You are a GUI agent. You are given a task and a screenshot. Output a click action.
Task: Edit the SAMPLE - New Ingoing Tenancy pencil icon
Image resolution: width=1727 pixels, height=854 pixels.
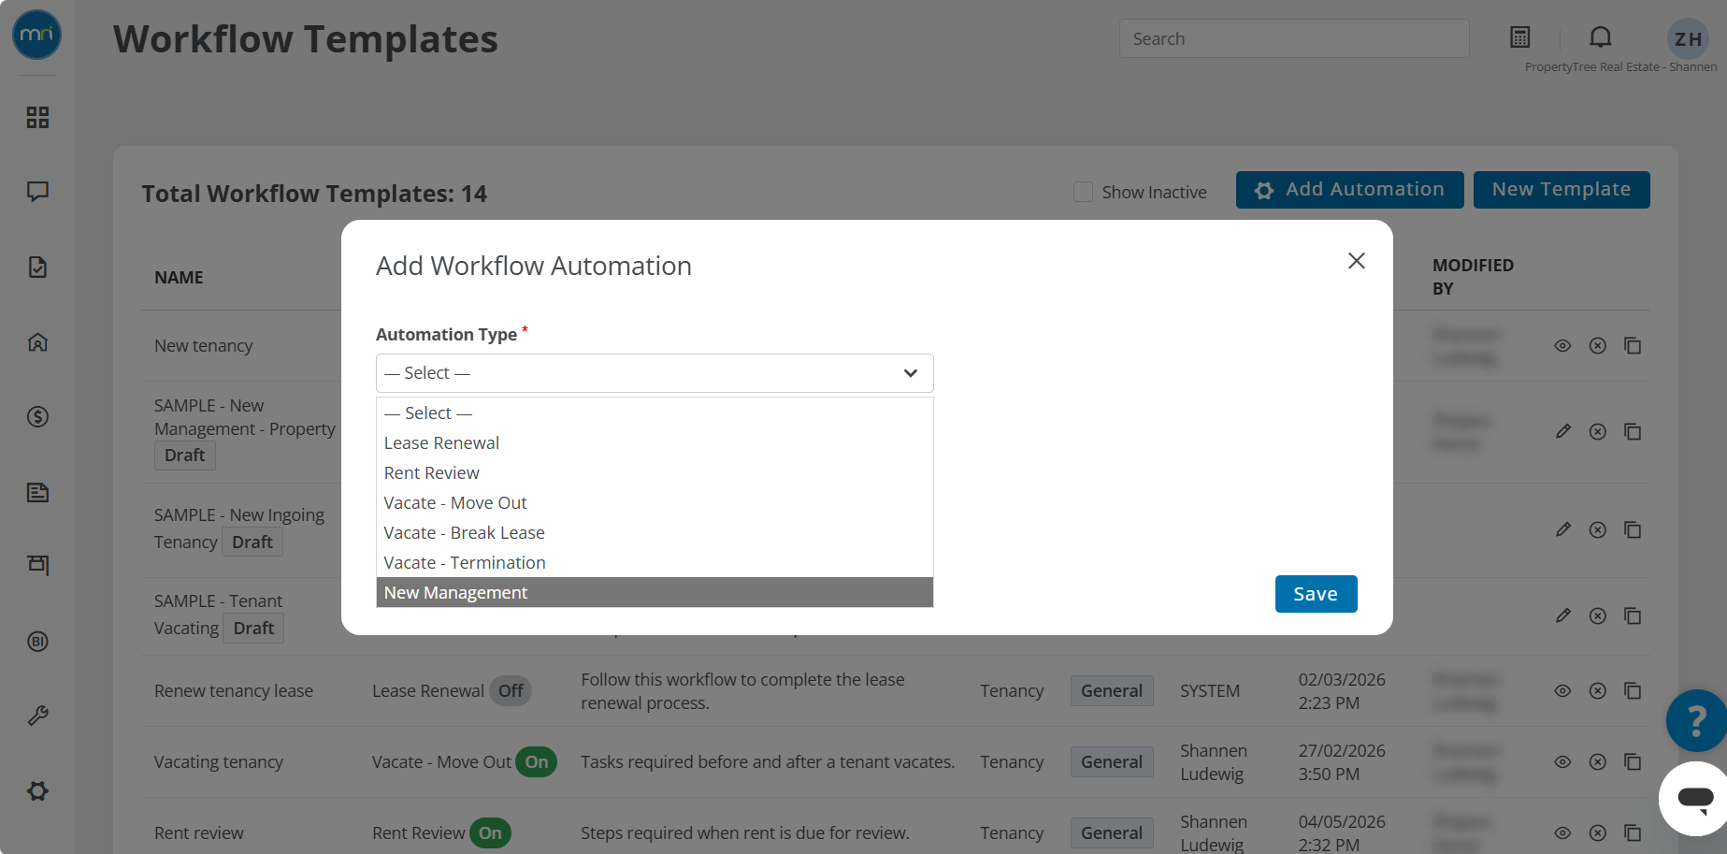click(1562, 529)
